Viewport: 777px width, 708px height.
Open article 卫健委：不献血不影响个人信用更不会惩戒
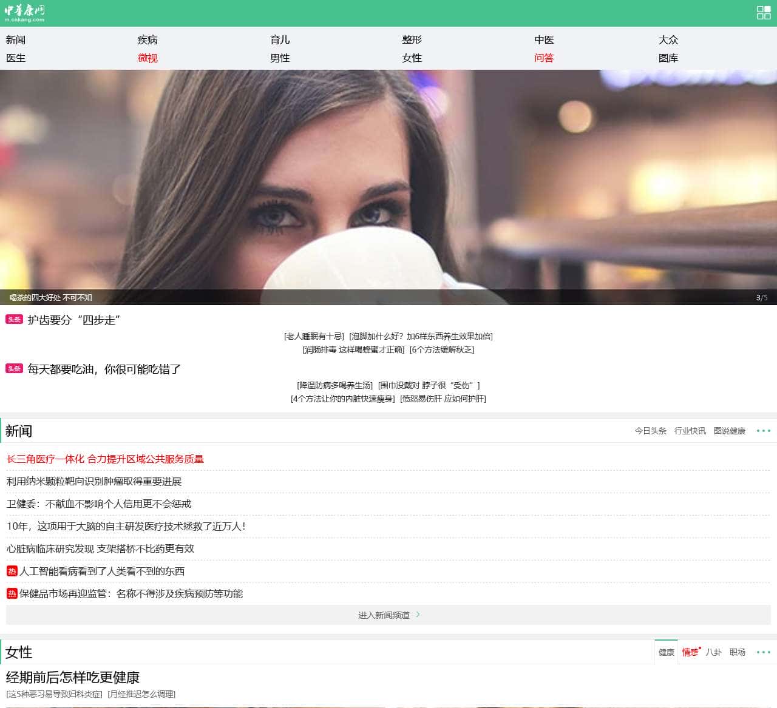coord(99,504)
